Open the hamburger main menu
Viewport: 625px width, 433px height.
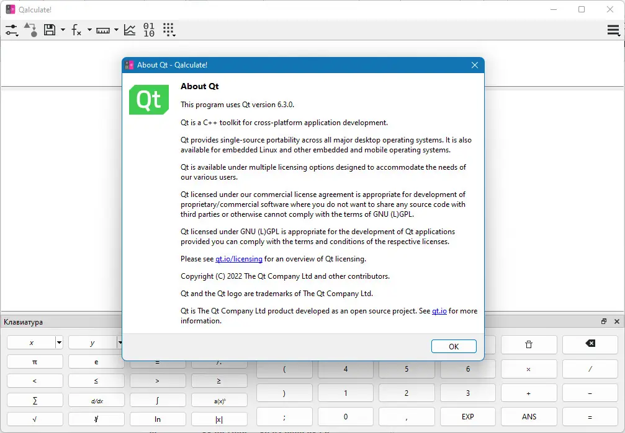(x=613, y=30)
